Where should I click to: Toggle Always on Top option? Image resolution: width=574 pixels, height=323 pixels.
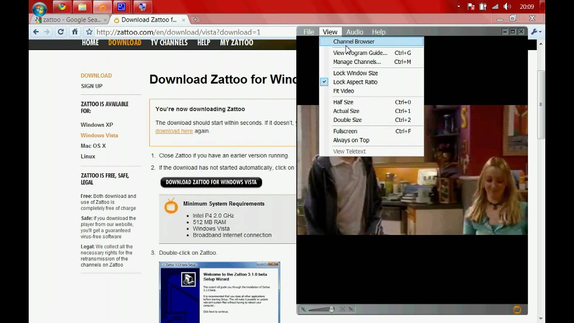tap(371, 140)
